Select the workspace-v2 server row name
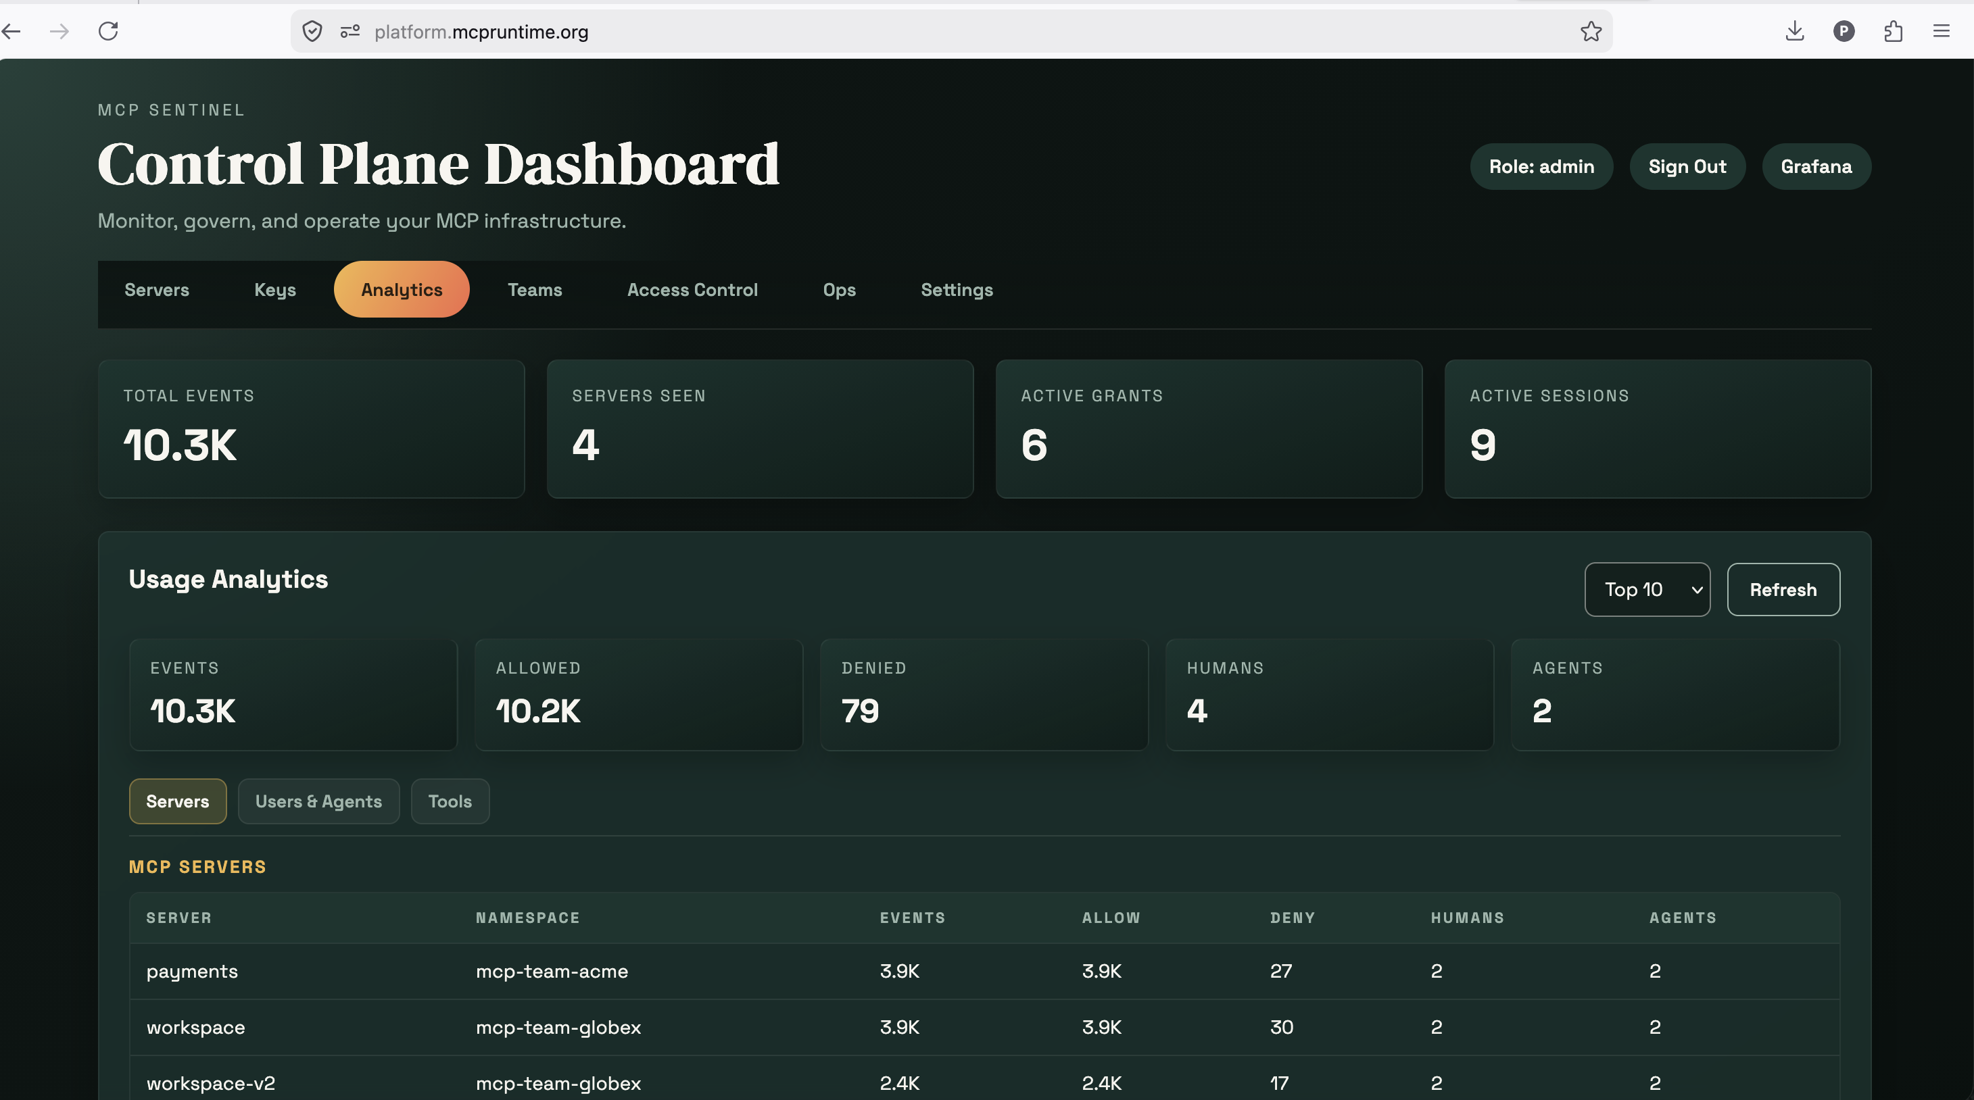The height and width of the screenshot is (1100, 1974). coord(211,1083)
